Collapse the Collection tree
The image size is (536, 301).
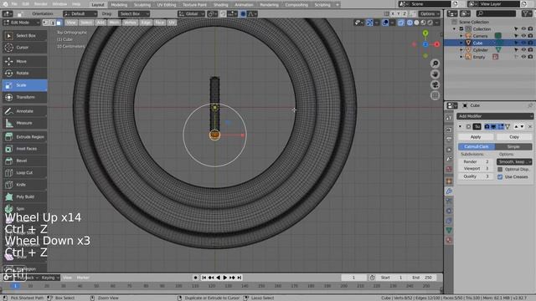[x=454, y=29]
